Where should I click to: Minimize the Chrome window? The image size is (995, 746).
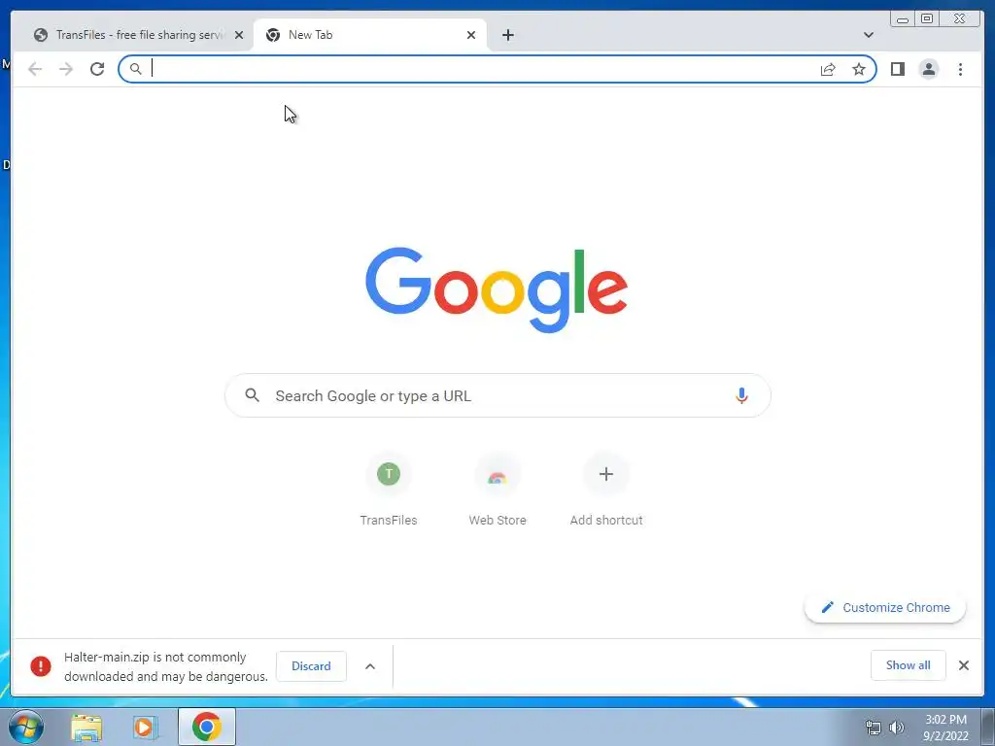(x=903, y=19)
